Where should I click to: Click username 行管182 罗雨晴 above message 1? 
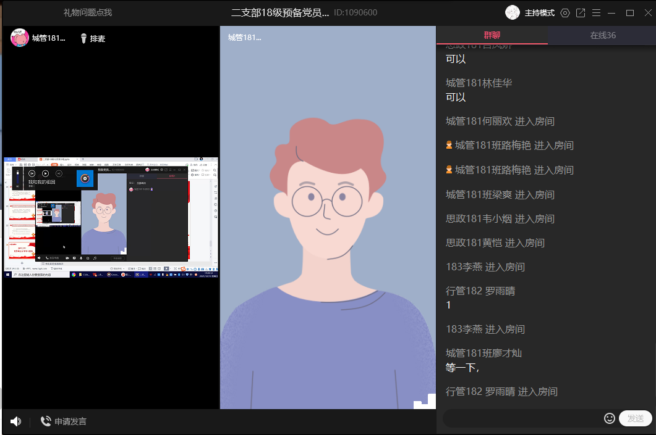(480, 291)
